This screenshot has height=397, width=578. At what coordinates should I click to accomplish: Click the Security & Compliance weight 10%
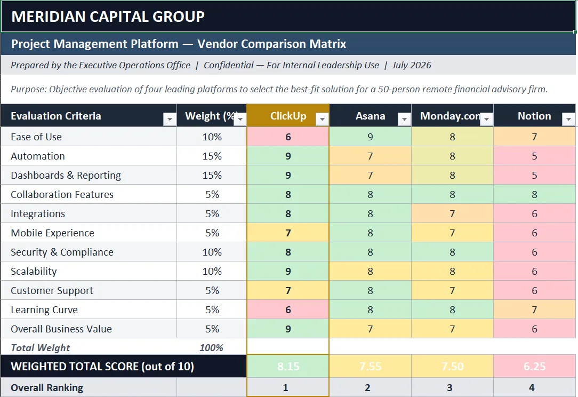click(212, 252)
